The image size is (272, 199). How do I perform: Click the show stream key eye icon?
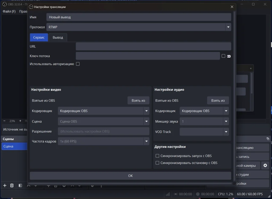pos(229,56)
